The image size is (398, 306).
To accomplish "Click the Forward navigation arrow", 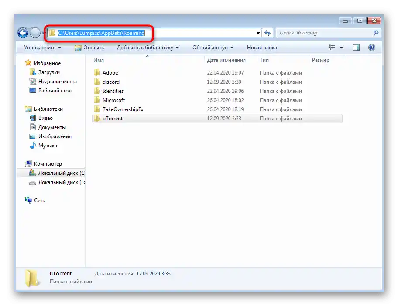I will click(x=35, y=33).
